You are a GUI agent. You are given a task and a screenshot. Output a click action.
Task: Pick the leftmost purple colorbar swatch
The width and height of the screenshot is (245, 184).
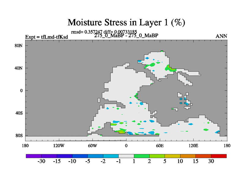(x=34, y=156)
